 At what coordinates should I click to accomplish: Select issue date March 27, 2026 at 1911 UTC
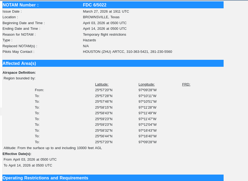coord(106,11)
